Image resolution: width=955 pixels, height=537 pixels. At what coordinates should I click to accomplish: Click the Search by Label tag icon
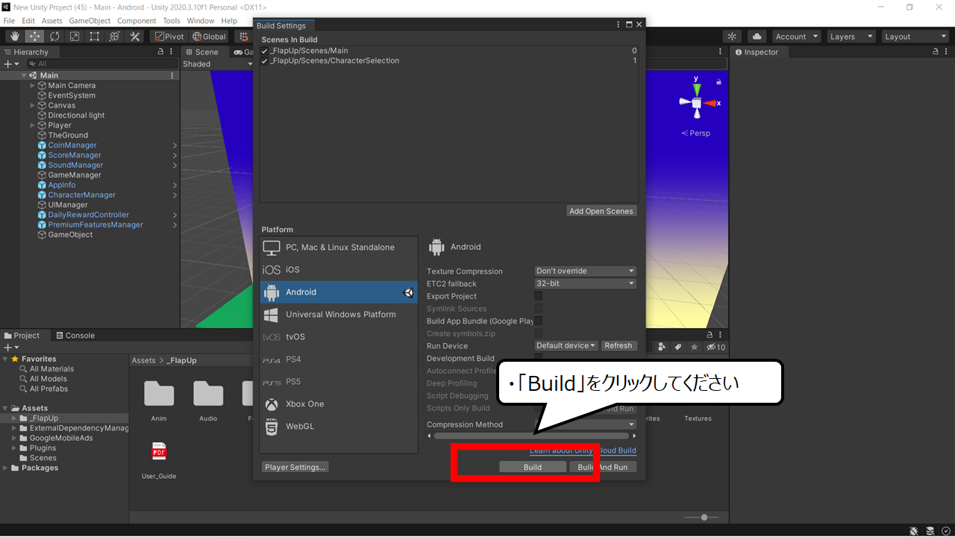tap(678, 347)
